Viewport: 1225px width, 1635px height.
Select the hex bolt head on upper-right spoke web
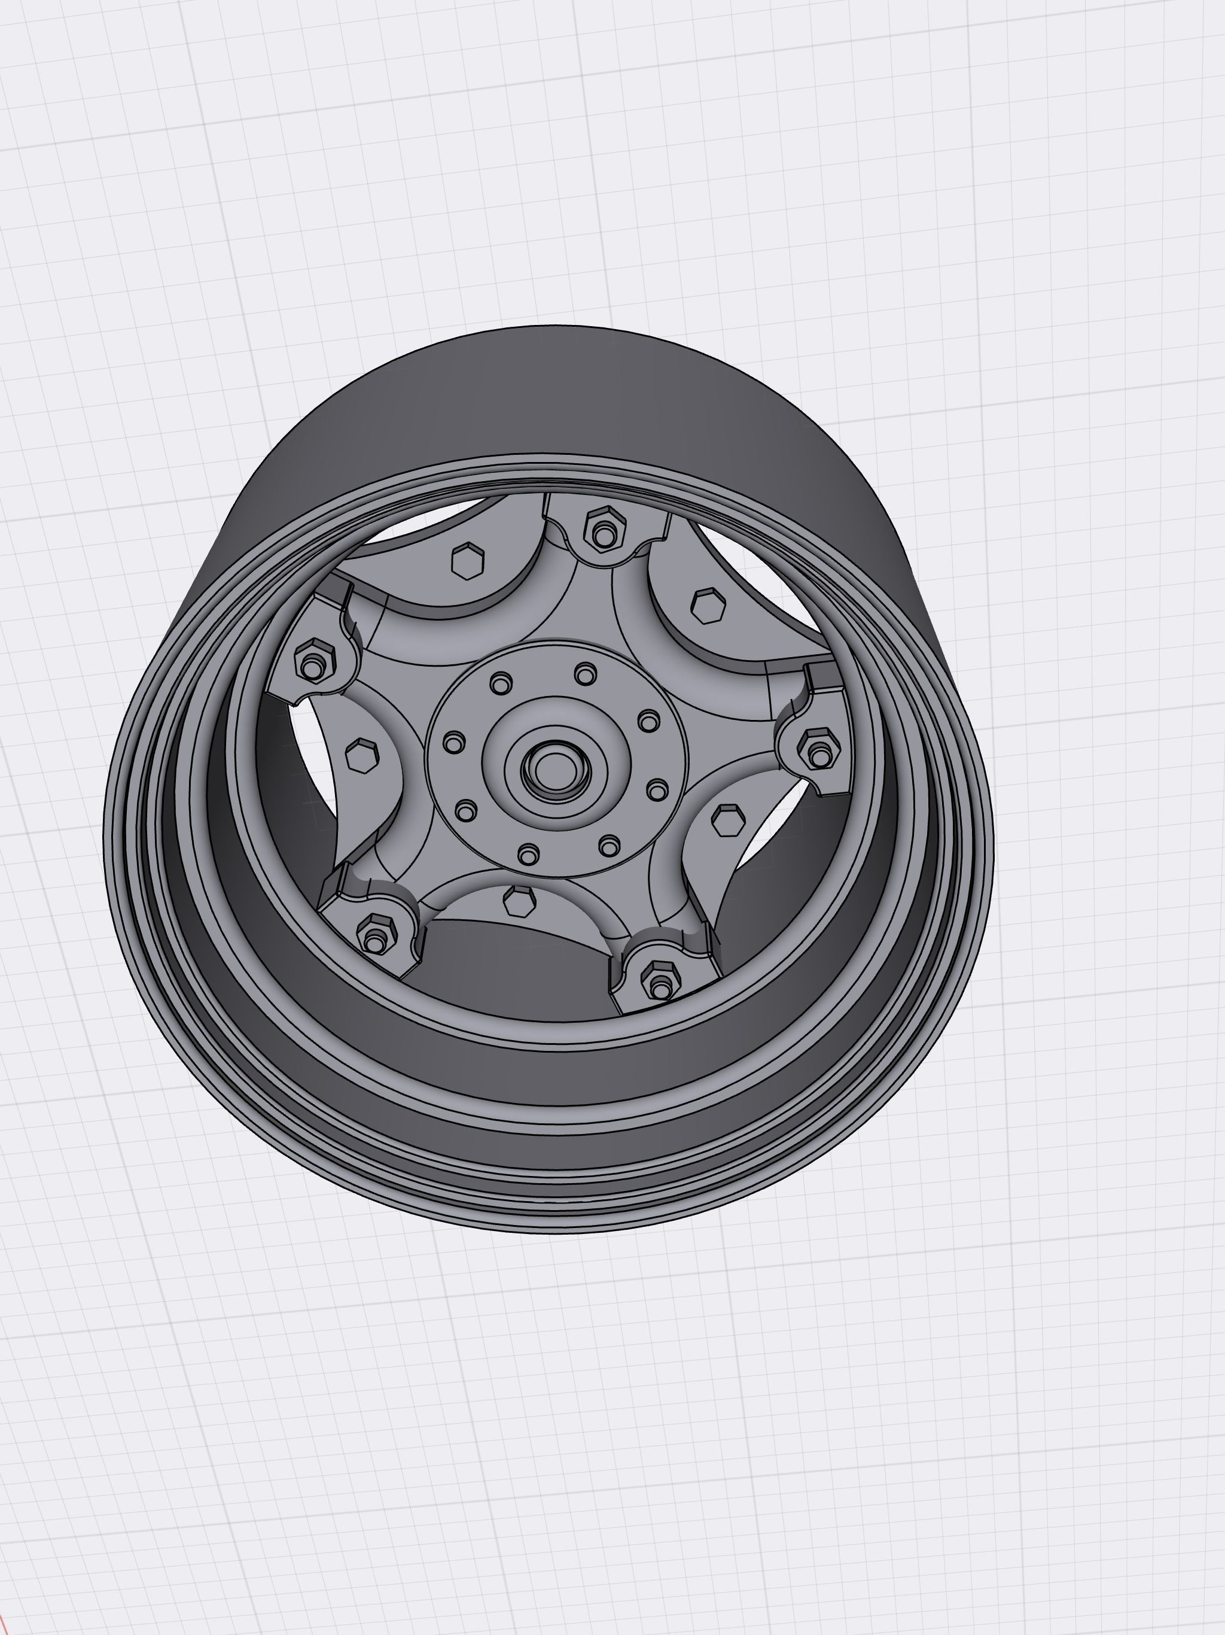(x=708, y=606)
